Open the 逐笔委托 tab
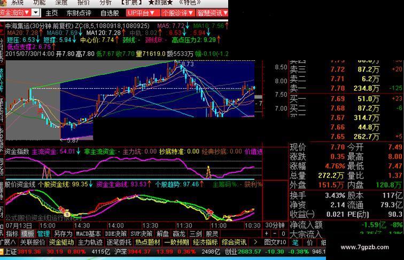Viewport: 404px width, 260px height. 119,242
